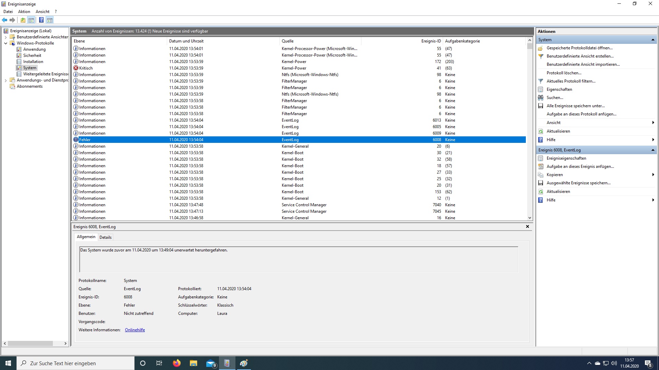Collapse the System actions section

pyautogui.click(x=652, y=40)
